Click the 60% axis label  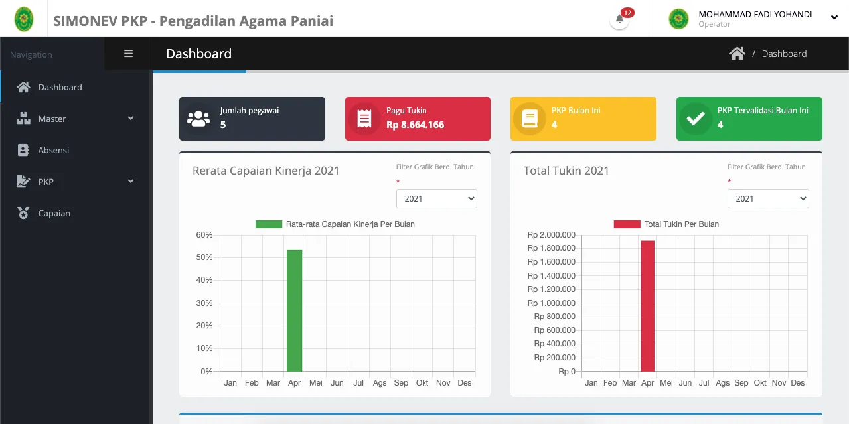(x=204, y=235)
